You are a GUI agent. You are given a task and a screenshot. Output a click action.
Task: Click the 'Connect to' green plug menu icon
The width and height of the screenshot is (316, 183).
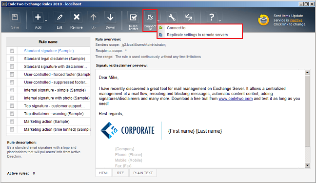click(160, 28)
